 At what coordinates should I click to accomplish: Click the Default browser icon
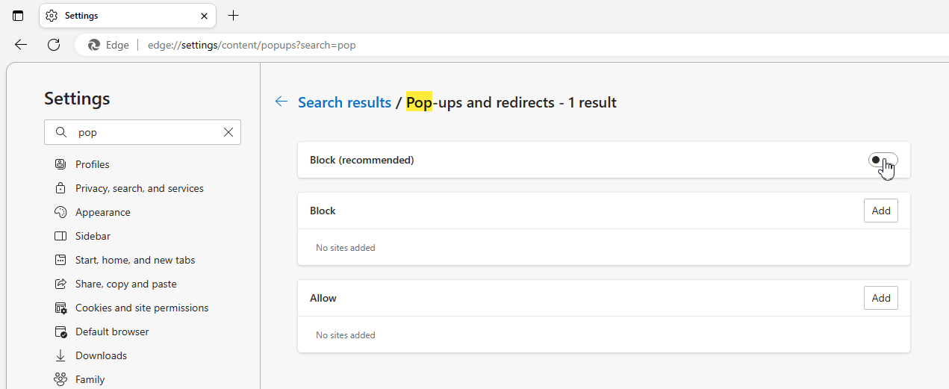60,332
